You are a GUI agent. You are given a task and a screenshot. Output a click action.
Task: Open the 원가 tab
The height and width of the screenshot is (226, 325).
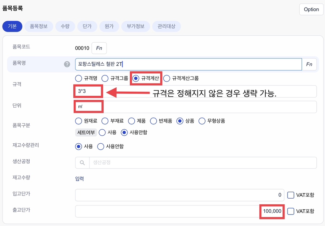(109, 26)
